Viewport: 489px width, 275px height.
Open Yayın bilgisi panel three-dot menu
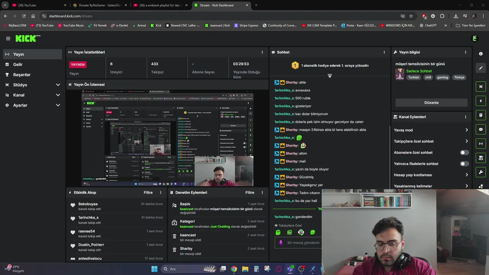click(x=465, y=52)
